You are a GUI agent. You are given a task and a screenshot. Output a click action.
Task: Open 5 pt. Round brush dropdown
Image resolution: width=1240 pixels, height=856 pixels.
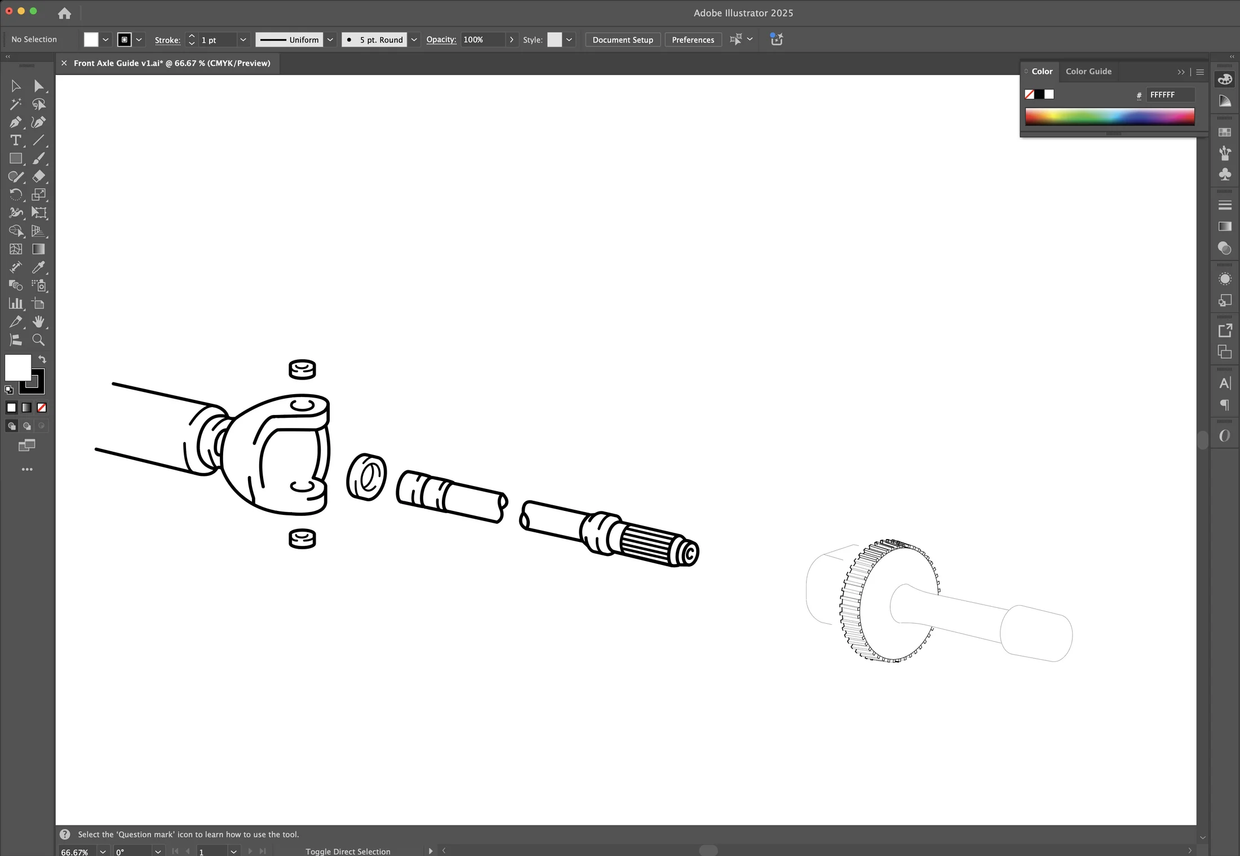[414, 39]
